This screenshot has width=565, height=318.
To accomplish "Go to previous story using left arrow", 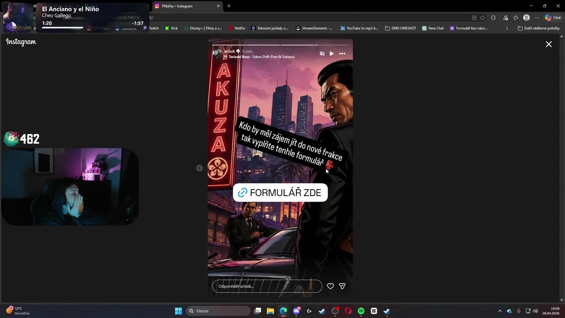I will pyautogui.click(x=200, y=168).
